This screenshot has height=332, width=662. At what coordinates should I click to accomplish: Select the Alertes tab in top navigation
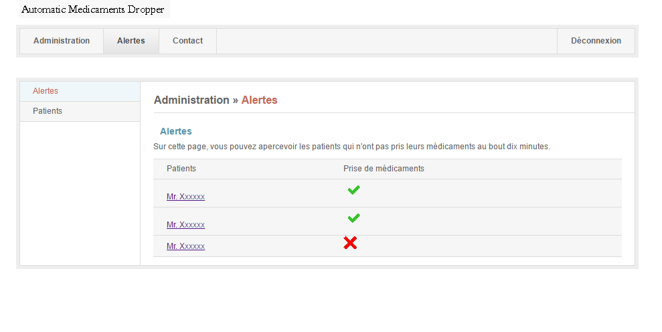[x=131, y=41]
